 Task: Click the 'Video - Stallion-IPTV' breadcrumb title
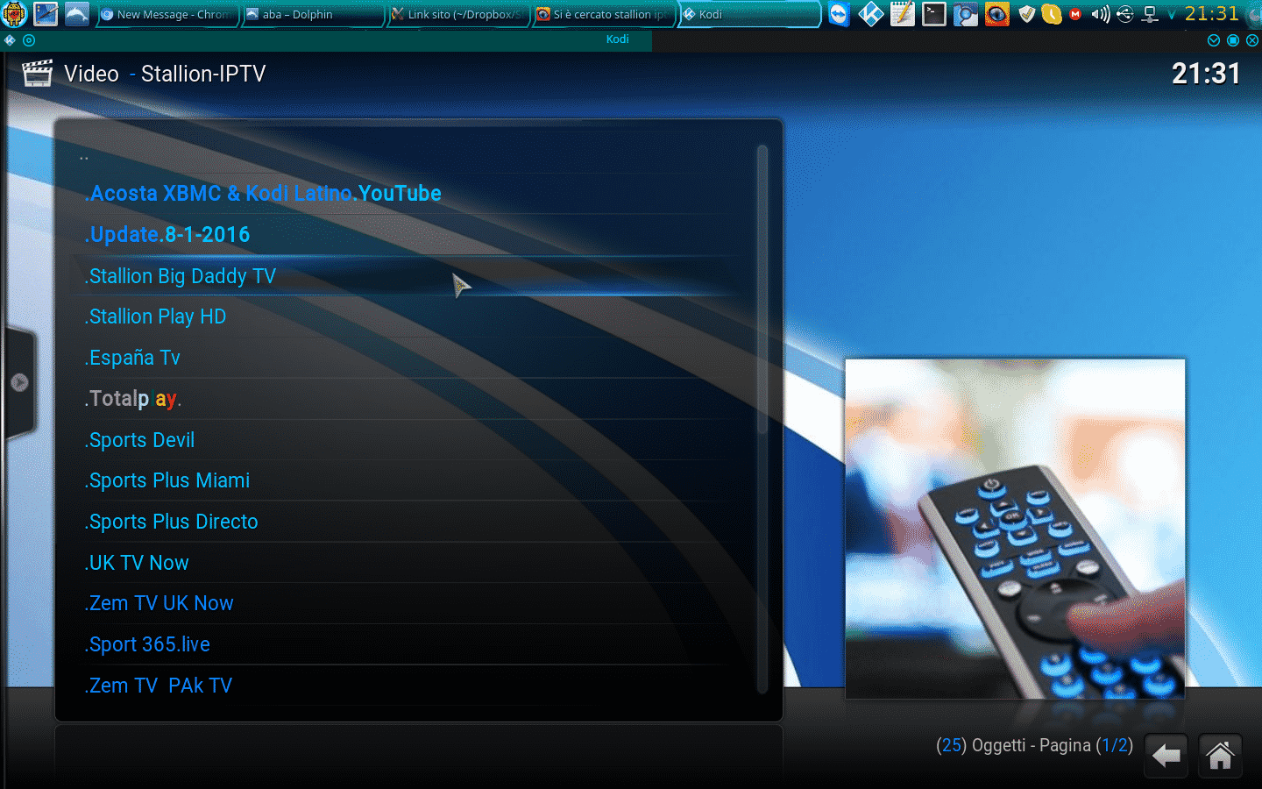coord(165,74)
